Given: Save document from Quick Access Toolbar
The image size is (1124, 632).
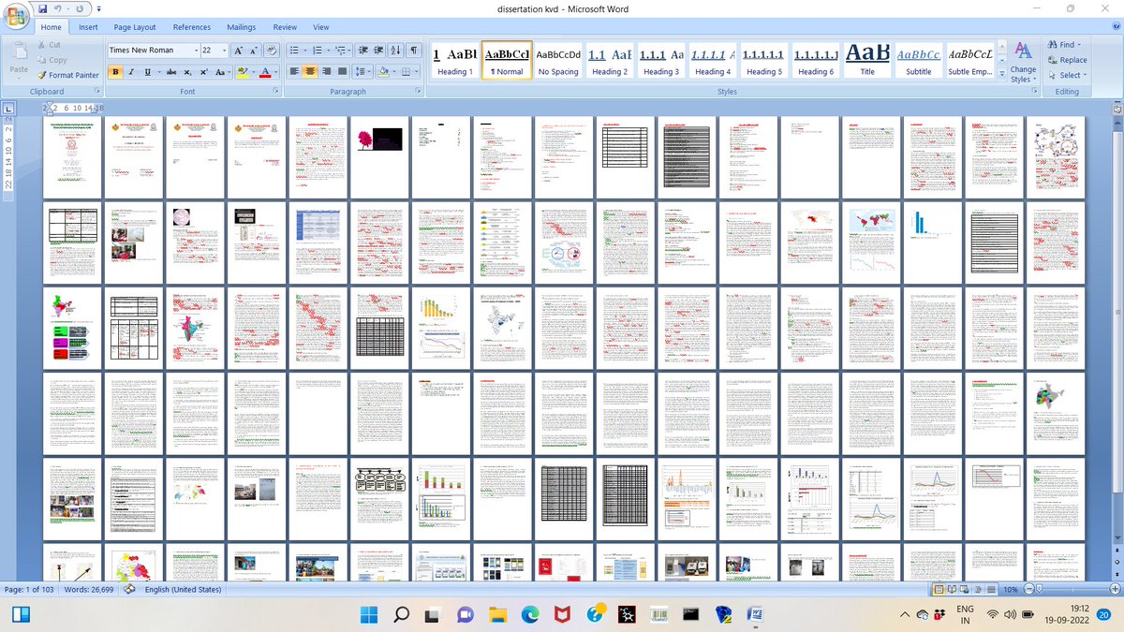Looking at the screenshot, I should click(42, 8).
